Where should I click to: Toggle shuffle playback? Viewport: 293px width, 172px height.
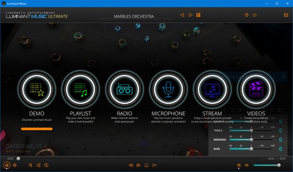coord(38,165)
